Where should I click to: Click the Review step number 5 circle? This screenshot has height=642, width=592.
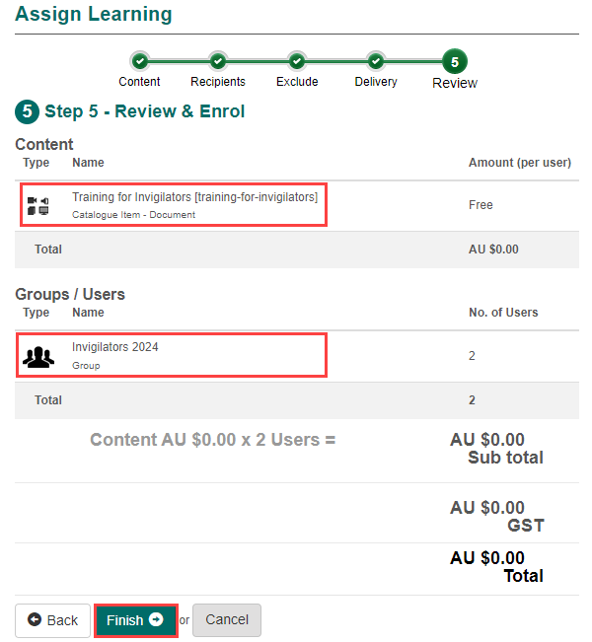(455, 61)
